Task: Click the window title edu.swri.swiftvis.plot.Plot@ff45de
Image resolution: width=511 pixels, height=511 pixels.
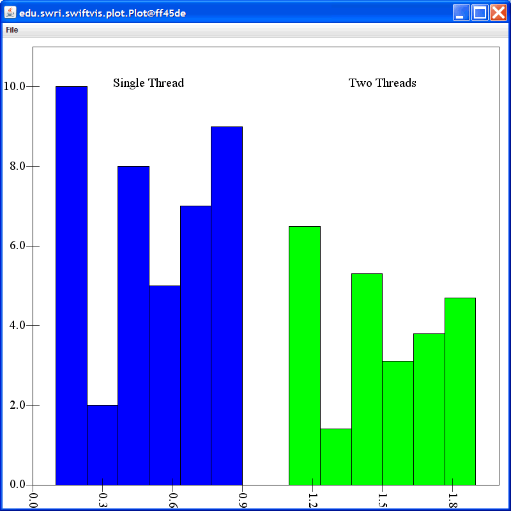Action: 103,13
